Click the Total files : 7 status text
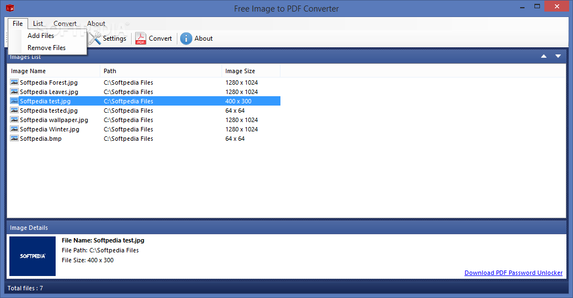This screenshot has height=298, width=573. 25,288
